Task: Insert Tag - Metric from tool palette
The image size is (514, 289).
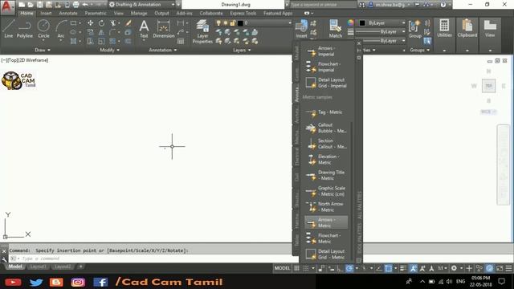Action: coord(326,112)
